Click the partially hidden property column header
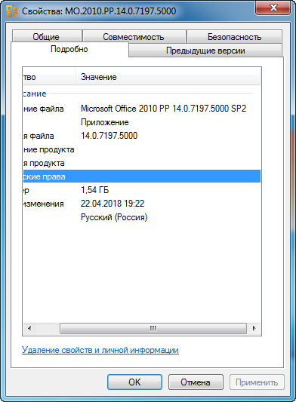The height and width of the screenshot is (402, 296). (x=49, y=77)
